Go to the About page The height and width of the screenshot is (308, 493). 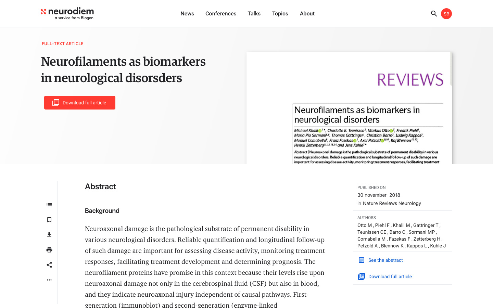pos(307,14)
